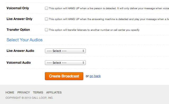Open the Live Answer Audio dropdown

click(x=65, y=51)
